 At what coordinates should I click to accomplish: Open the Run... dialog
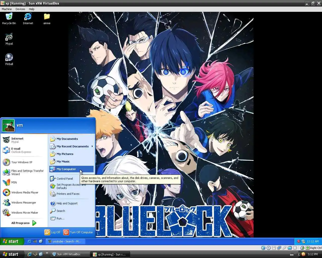[71, 218]
